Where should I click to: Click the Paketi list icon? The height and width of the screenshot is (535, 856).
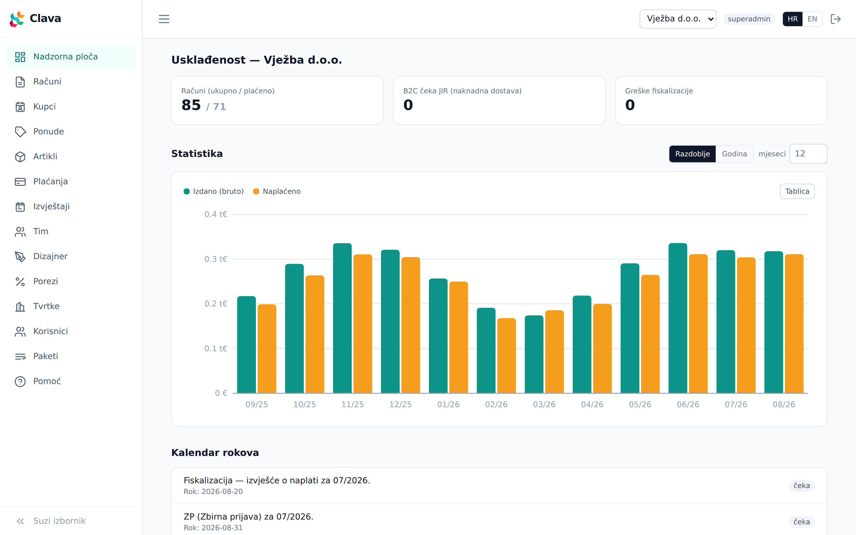(x=20, y=356)
